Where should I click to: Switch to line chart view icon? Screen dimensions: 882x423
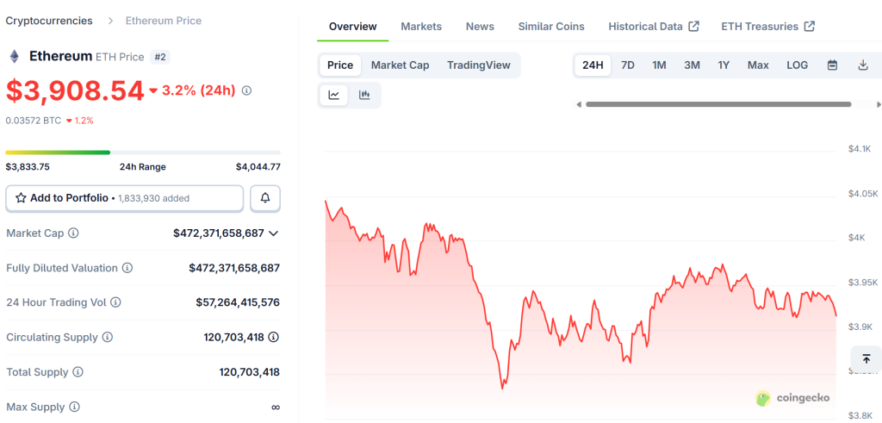(334, 95)
